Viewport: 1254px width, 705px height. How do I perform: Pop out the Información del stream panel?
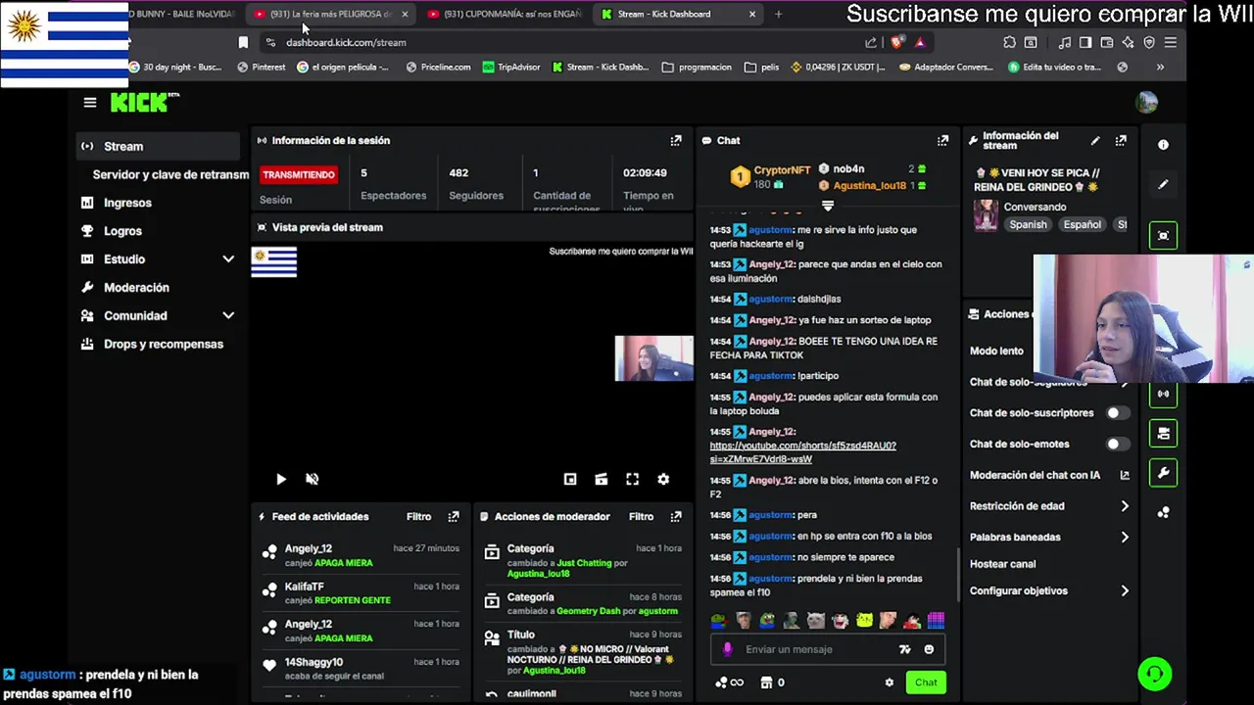1121,141
